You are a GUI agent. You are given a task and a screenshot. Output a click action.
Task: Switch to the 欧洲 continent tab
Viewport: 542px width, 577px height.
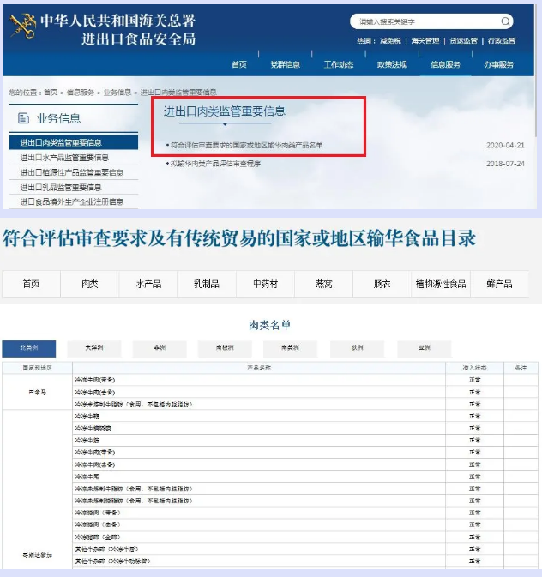tap(357, 348)
